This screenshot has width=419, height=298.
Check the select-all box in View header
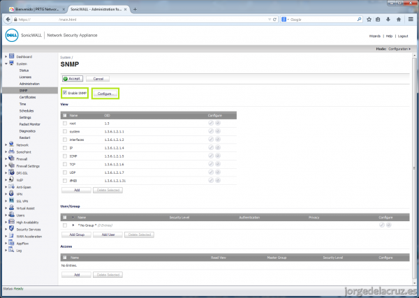point(65,115)
